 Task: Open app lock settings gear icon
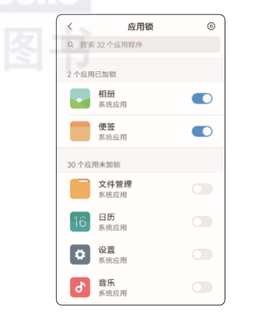211,26
